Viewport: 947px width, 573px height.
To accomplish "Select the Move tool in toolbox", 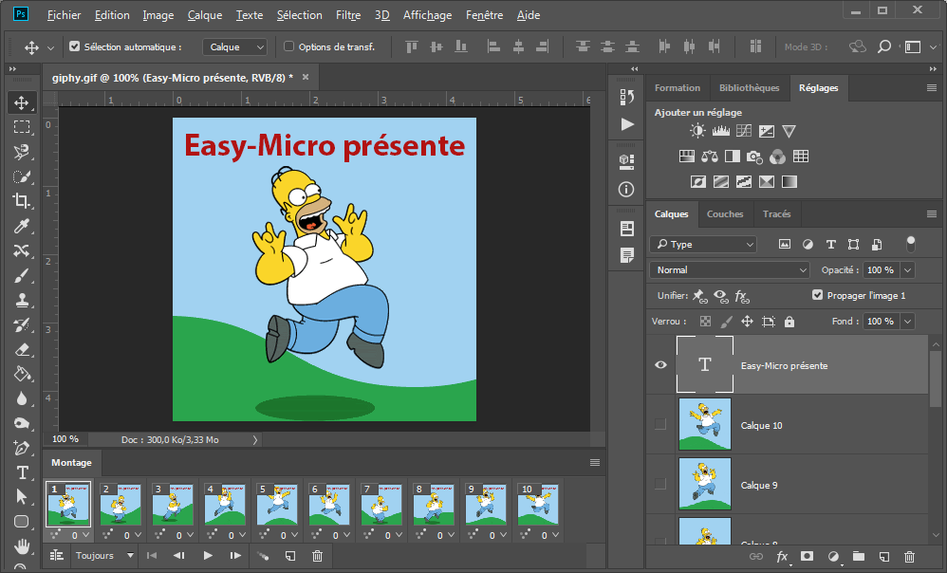I will [x=22, y=102].
